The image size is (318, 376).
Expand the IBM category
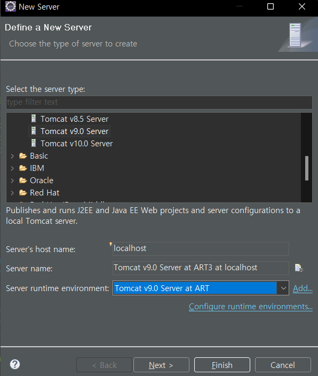click(12, 168)
